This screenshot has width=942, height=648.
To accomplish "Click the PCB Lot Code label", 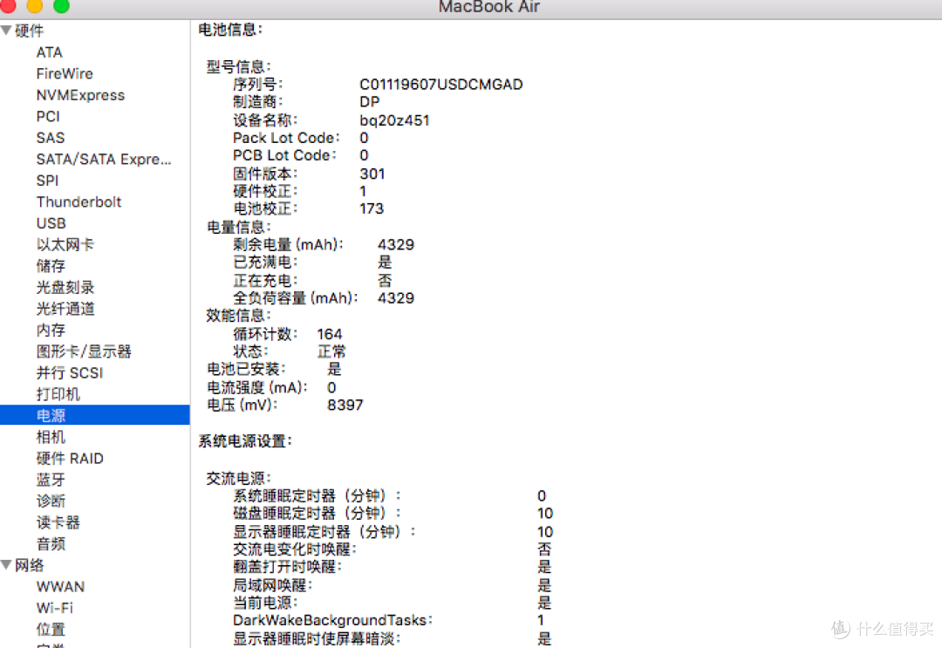I will click(x=284, y=155).
